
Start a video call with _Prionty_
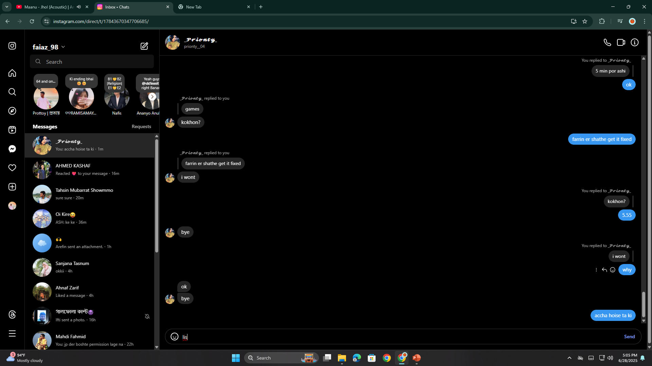click(621, 42)
